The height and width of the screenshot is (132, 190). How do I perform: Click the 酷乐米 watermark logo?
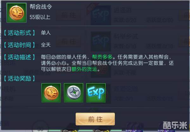175,125
